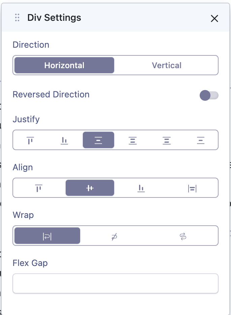The image size is (231, 315).
Task: Click the Div Settings header title
Action: [54, 17]
